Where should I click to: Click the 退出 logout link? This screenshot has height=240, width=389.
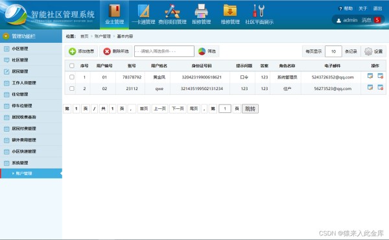click(x=377, y=8)
